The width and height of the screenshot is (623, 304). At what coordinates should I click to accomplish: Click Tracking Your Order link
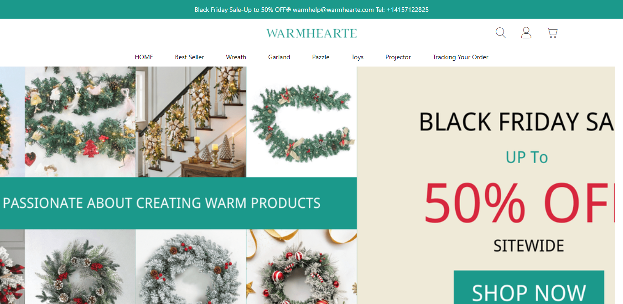point(460,57)
